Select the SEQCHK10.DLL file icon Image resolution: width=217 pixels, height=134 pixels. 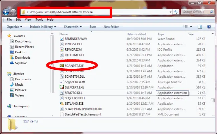[62, 98]
